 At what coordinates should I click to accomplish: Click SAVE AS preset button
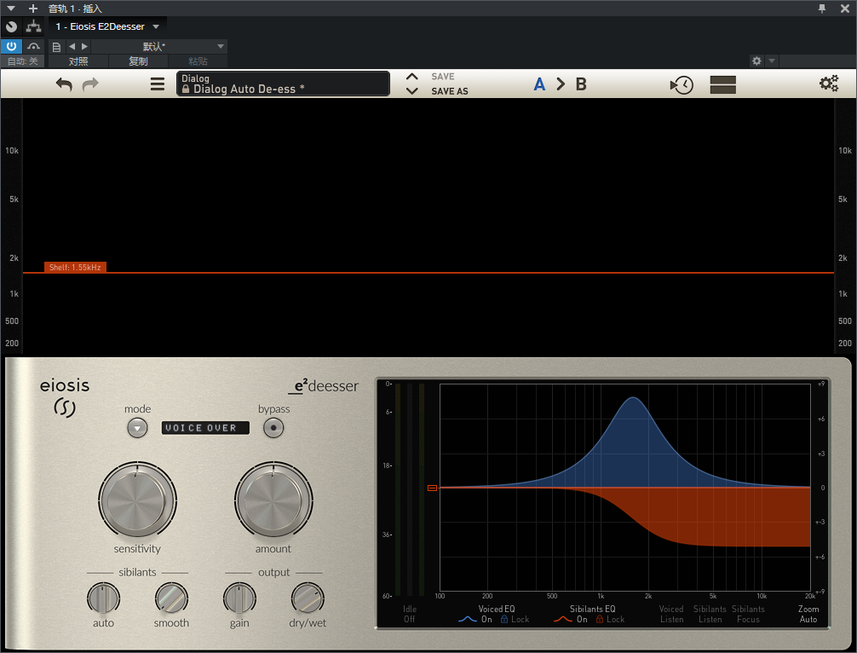(x=449, y=91)
